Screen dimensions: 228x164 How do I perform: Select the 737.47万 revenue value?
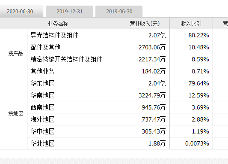click(154, 119)
